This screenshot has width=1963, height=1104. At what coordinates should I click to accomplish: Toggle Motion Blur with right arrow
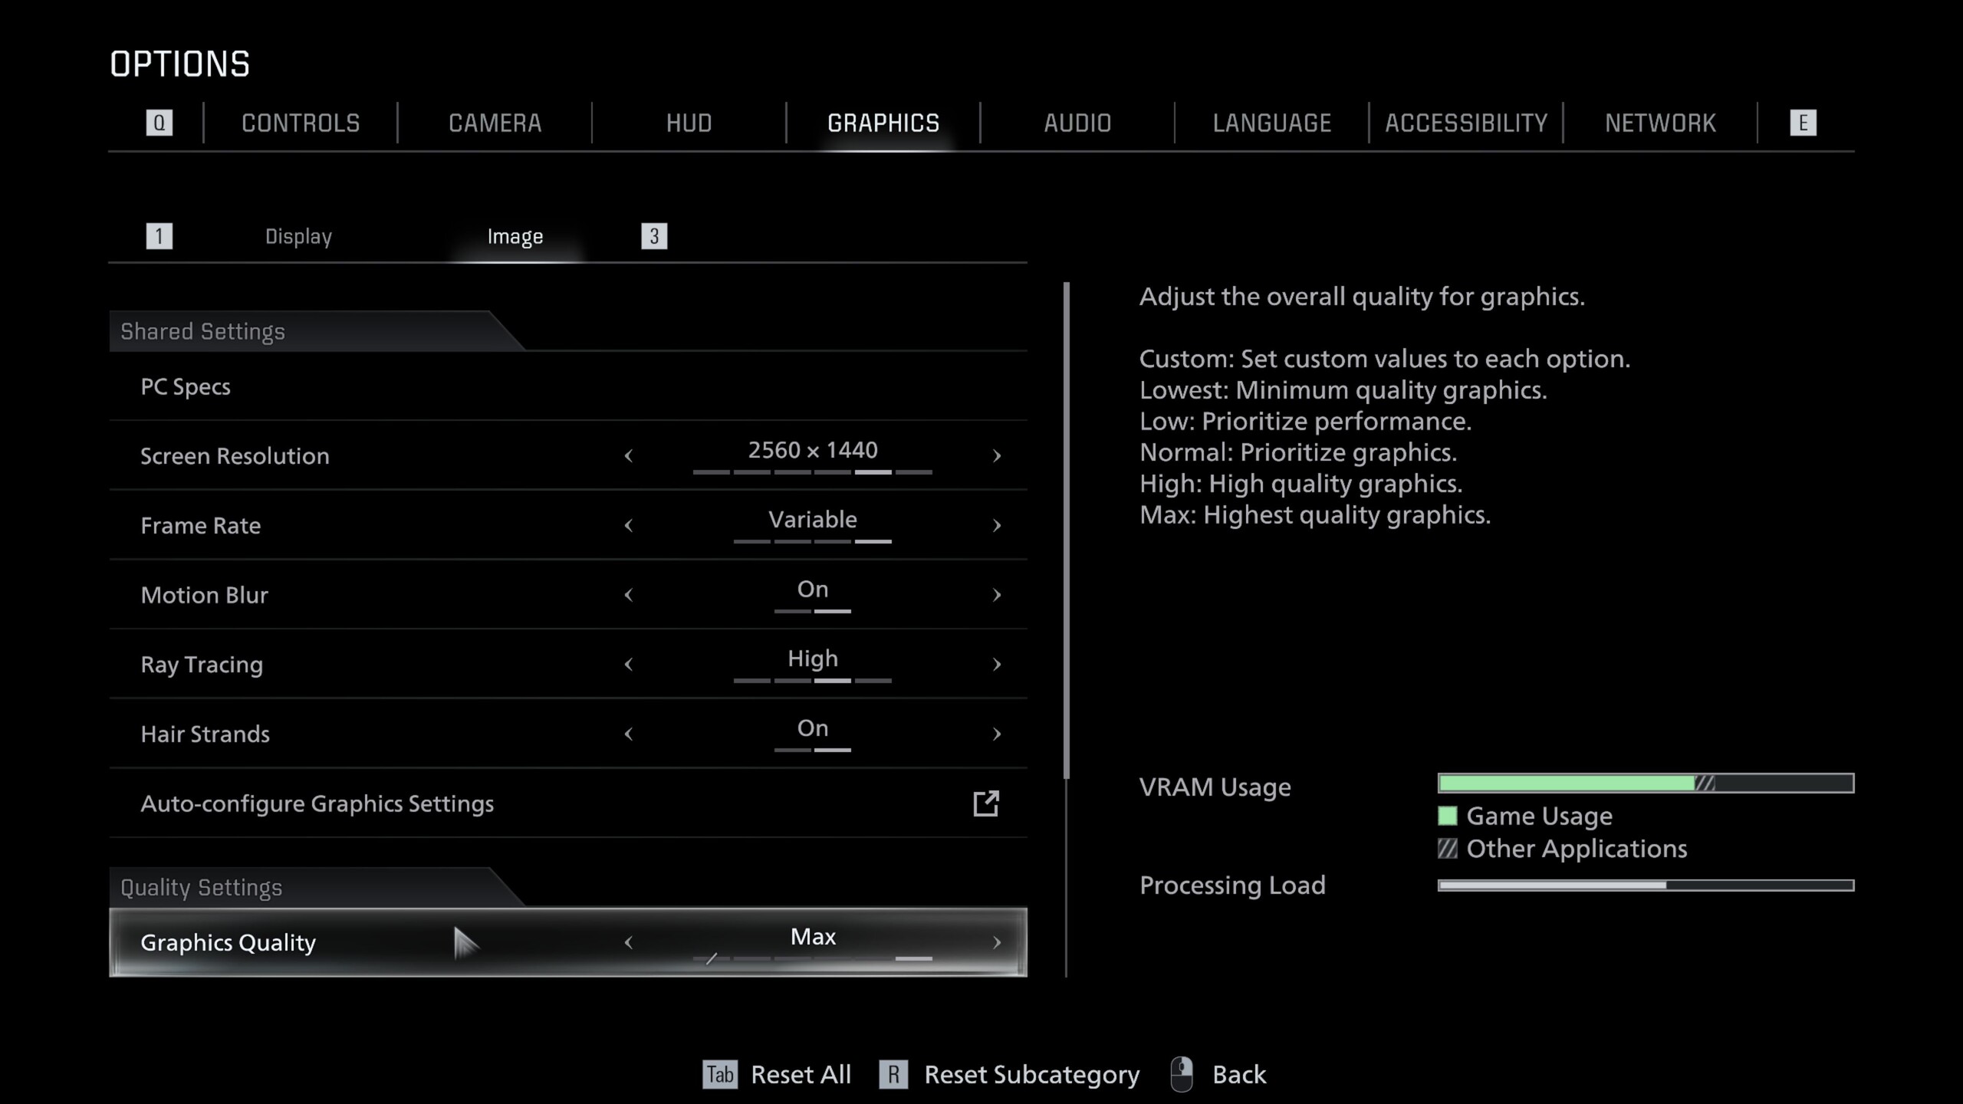(x=996, y=595)
